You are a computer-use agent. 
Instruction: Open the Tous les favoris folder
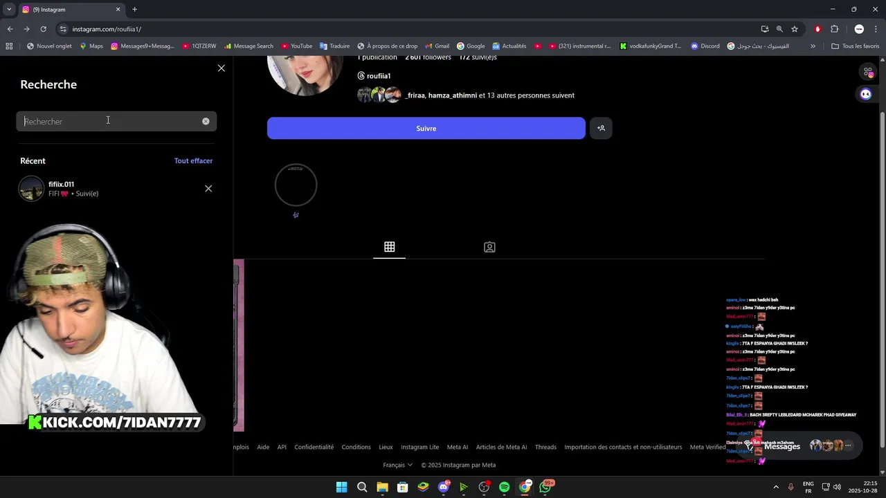tap(855, 46)
